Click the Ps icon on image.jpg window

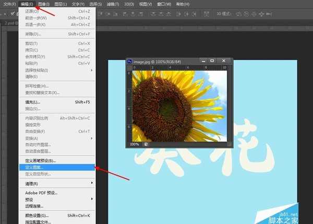130,62
